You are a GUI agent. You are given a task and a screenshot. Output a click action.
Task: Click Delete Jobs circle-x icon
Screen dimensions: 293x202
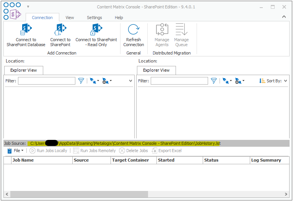[122, 151]
